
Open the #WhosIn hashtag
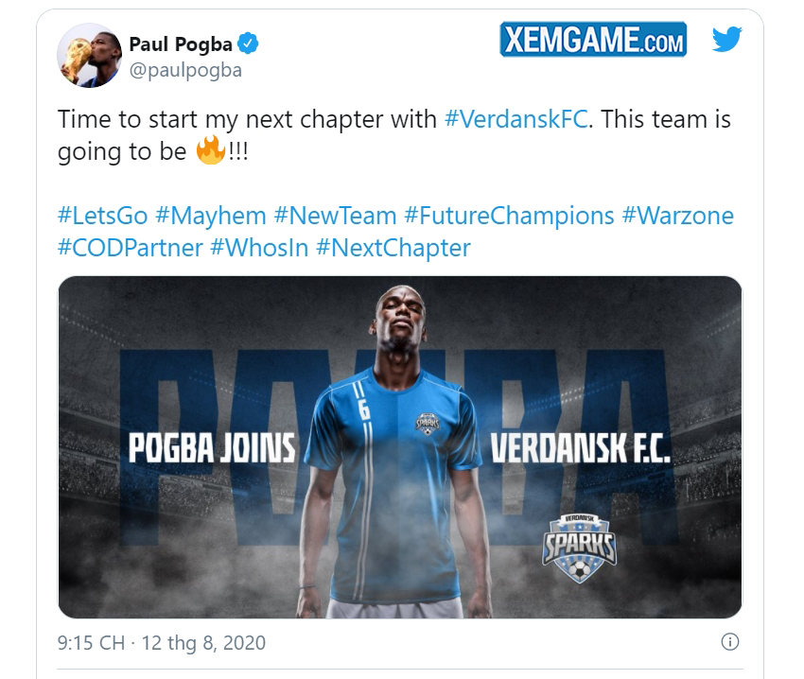tap(259, 248)
